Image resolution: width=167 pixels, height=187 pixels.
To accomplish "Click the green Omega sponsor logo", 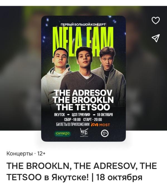I will pyautogui.click(x=62, y=133).
